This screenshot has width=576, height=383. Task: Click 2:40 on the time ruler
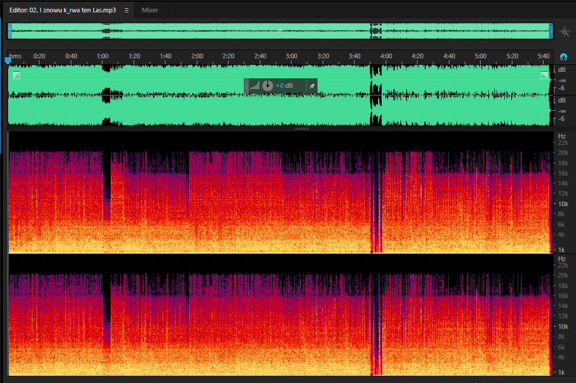[260, 56]
